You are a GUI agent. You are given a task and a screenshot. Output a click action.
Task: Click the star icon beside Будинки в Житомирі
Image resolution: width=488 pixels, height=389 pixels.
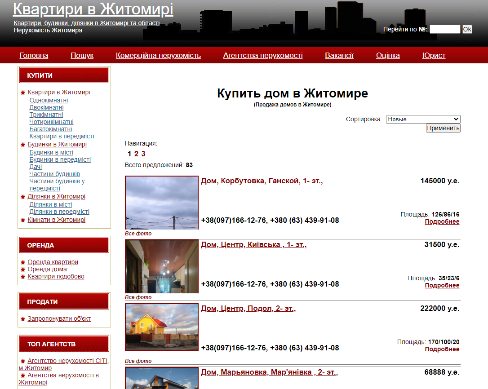click(x=23, y=145)
